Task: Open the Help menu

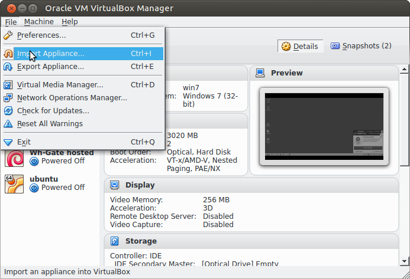Action: 70,22
